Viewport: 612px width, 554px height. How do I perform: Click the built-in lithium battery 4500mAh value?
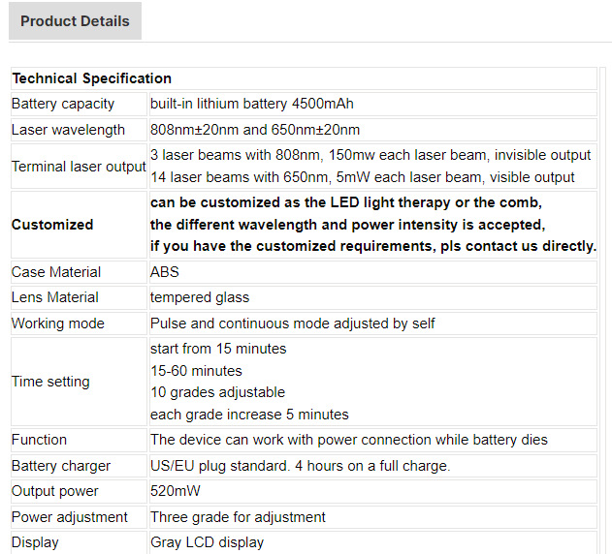pos(258,104)
